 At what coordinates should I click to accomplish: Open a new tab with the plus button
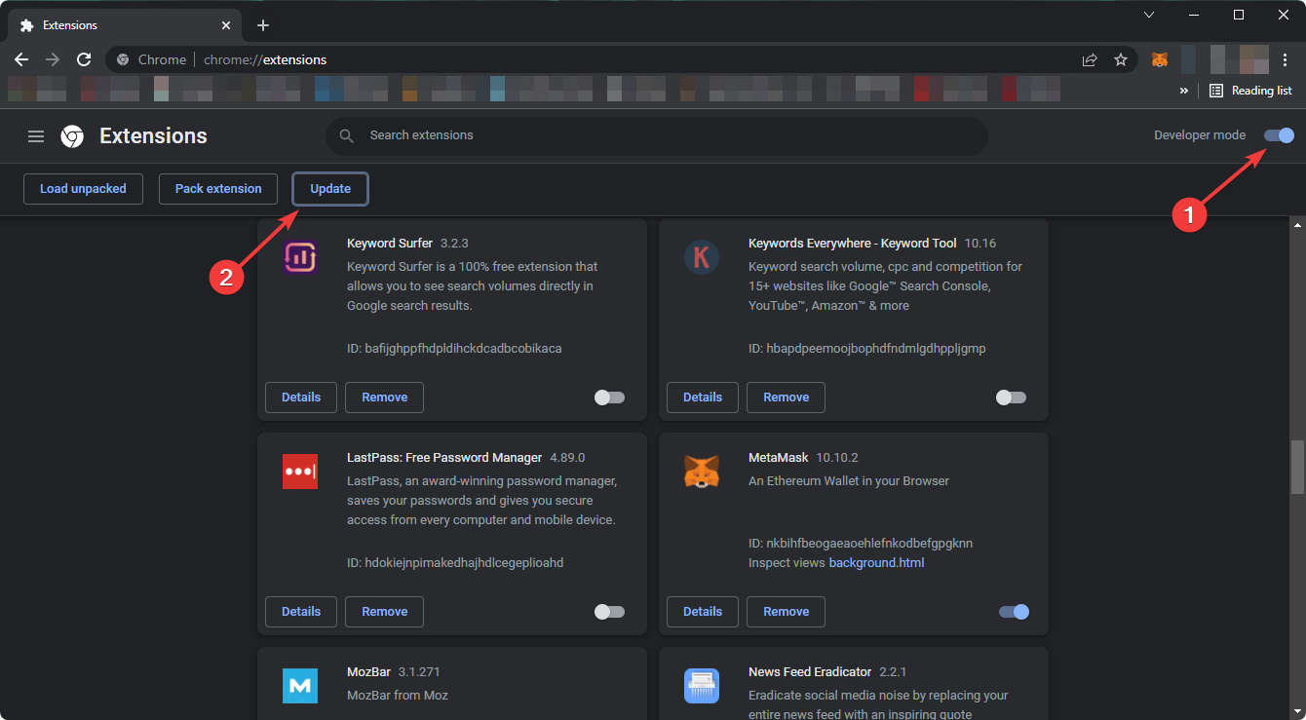tap(263, 25)
